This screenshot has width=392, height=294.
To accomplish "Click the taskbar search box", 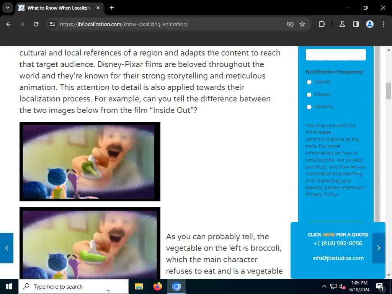I will pos(73,286).
